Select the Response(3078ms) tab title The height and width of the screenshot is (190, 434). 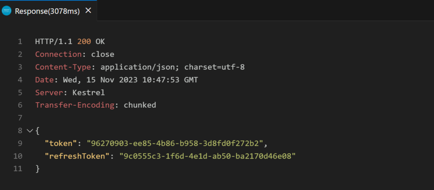(47, 11)
